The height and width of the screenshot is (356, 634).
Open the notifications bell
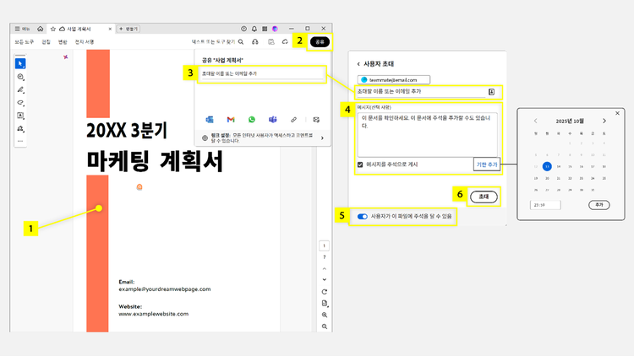254,29
